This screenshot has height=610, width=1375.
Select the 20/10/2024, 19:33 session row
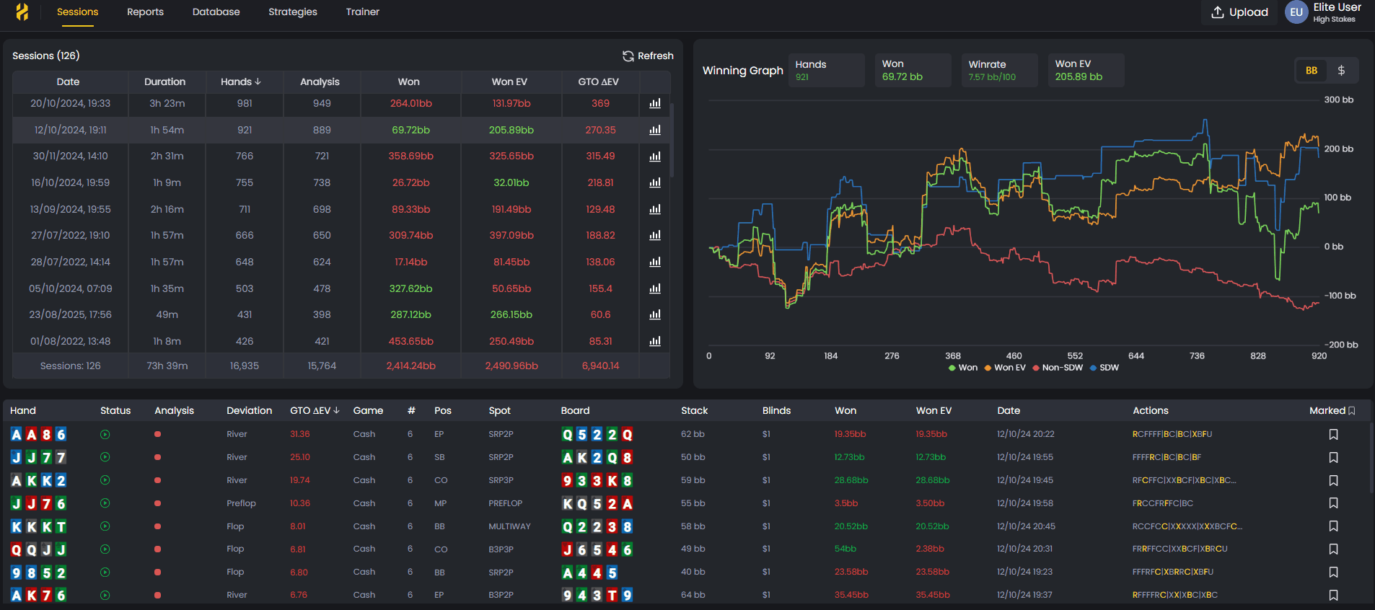(341, 103)
